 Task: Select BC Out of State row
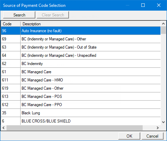coord(81,47)
